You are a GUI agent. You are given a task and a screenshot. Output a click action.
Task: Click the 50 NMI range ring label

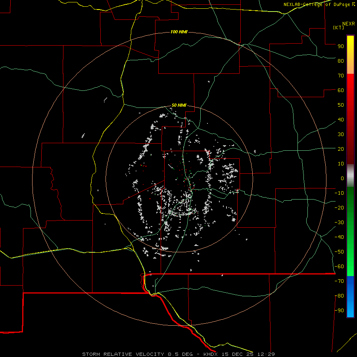pyautogui.click(x=179, y=105)
